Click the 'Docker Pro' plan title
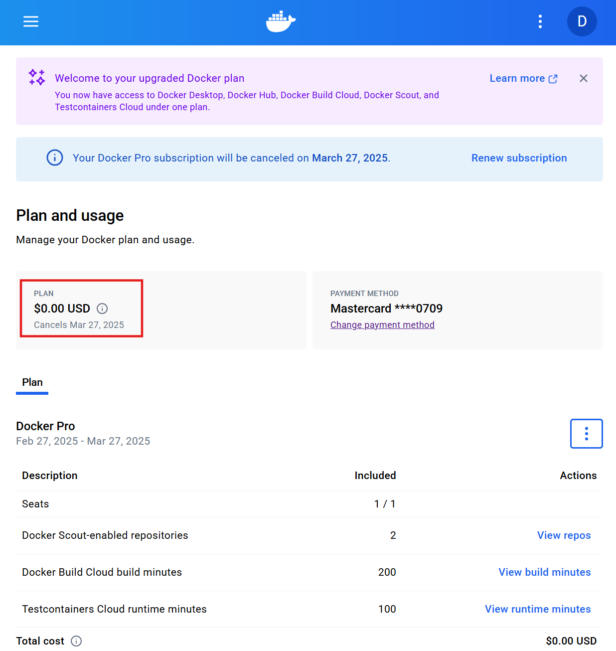616x651 pixels. point(45,426)
